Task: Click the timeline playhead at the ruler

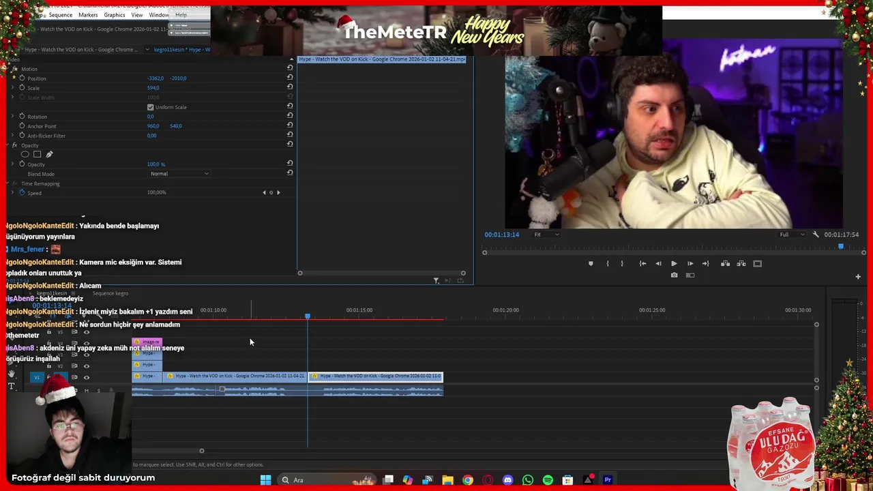Action: (308, 316)
